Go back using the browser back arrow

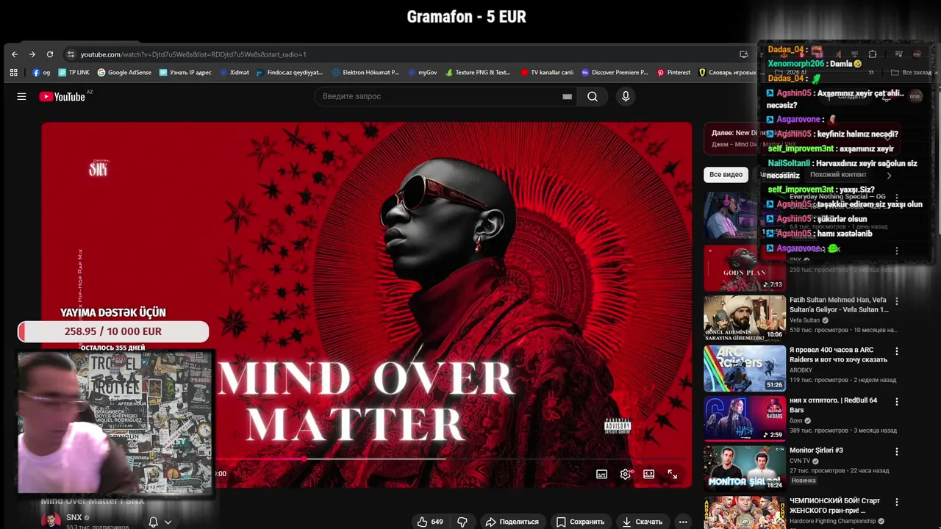coord(15,54)
